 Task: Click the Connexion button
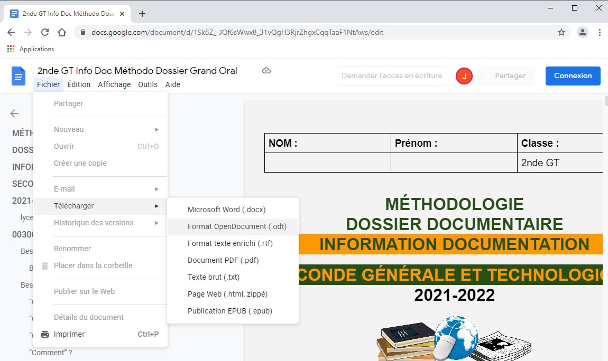click(573, 76)
